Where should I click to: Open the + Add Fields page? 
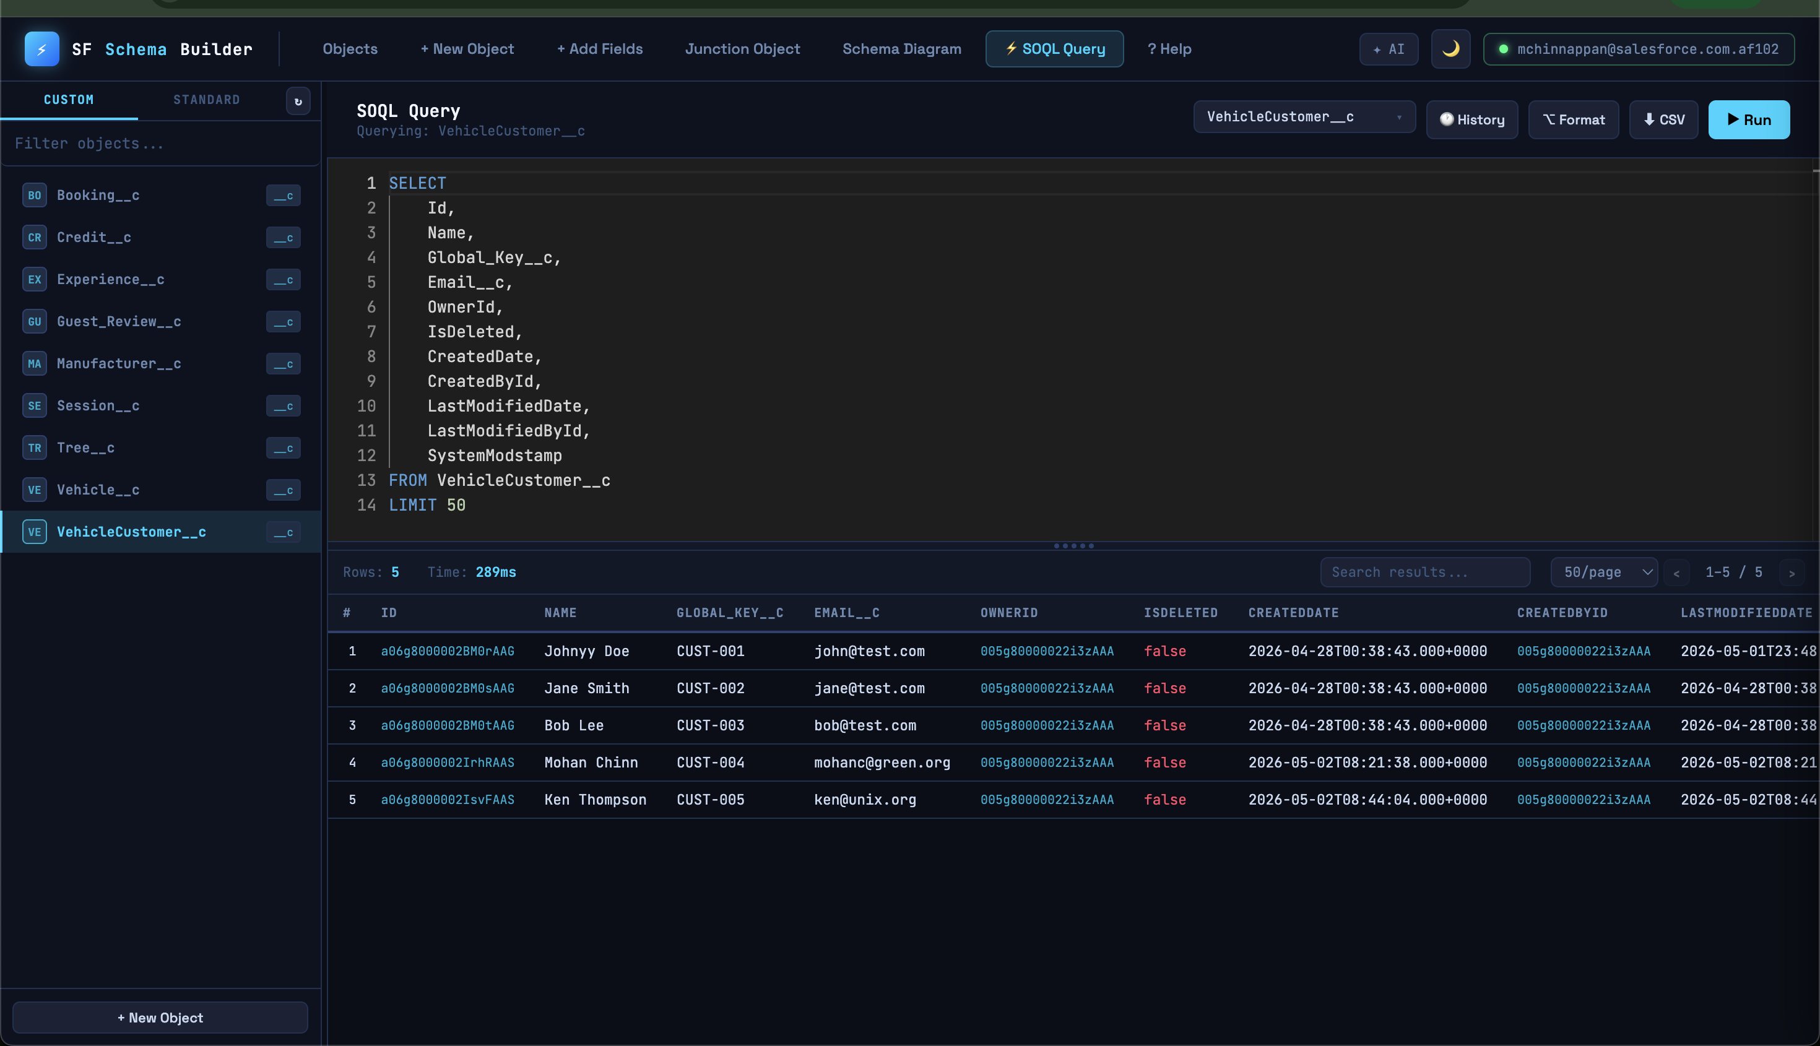[600, 49]
